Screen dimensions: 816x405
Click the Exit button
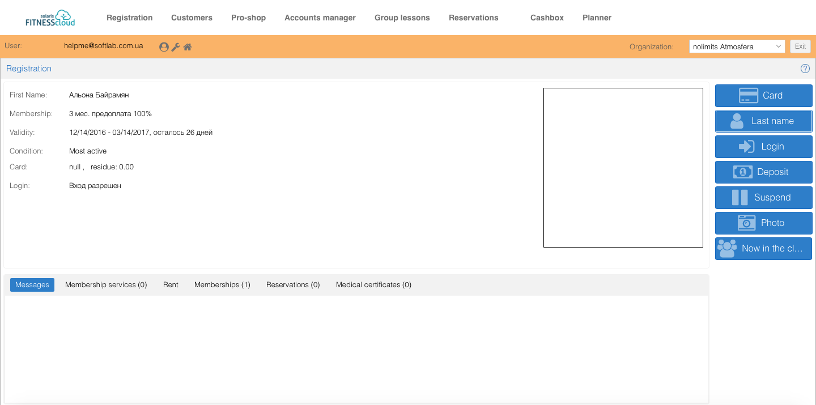800,46
